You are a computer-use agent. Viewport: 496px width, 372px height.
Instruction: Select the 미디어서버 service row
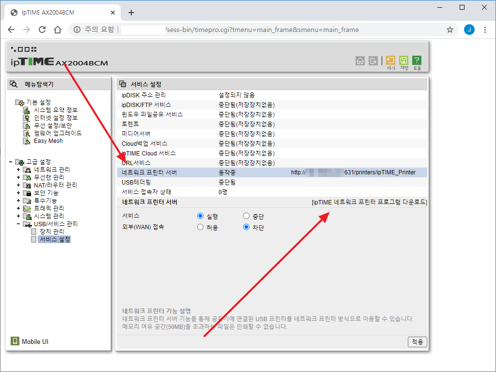272,134
